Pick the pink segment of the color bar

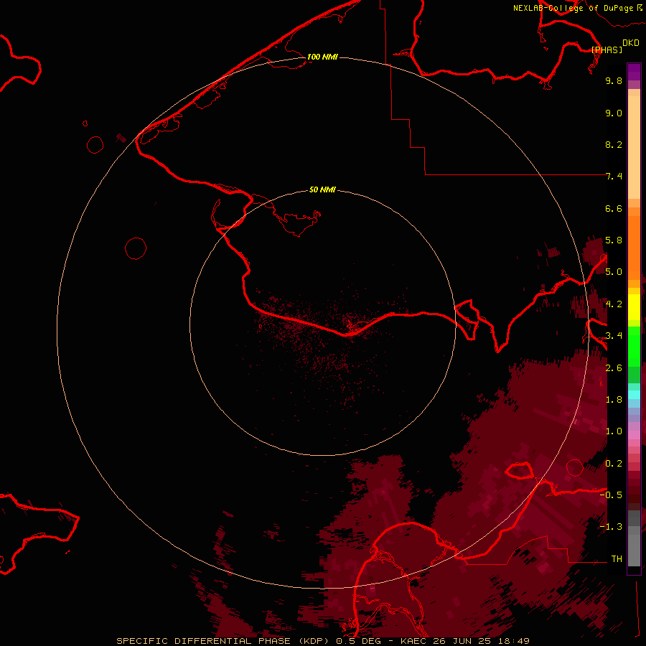pyautogui.click(x=634, y=435)
